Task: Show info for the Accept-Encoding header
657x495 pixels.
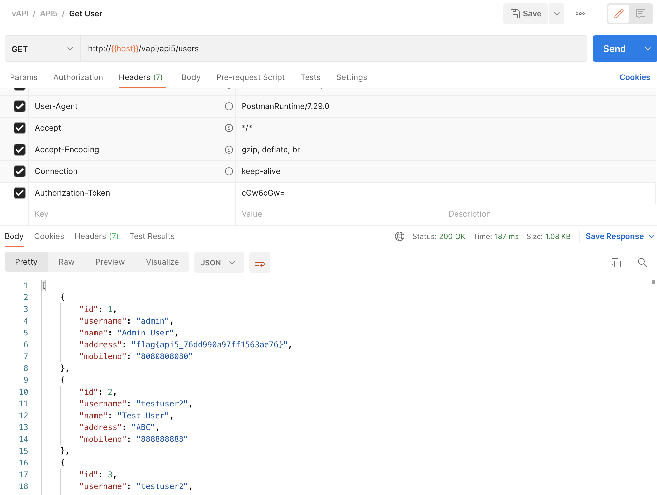Action: click(x=229, y=150)
